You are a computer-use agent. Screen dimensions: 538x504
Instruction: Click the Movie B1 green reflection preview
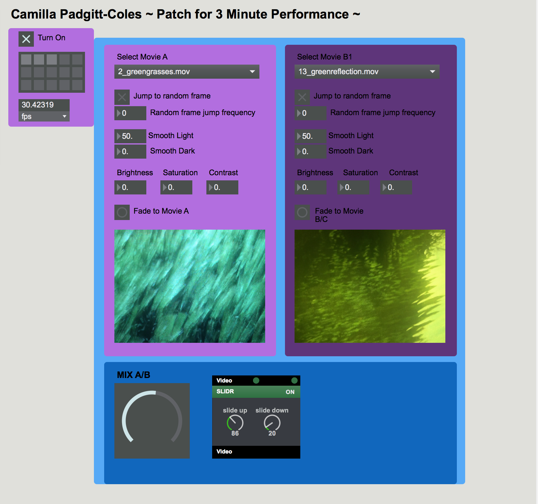370,286
